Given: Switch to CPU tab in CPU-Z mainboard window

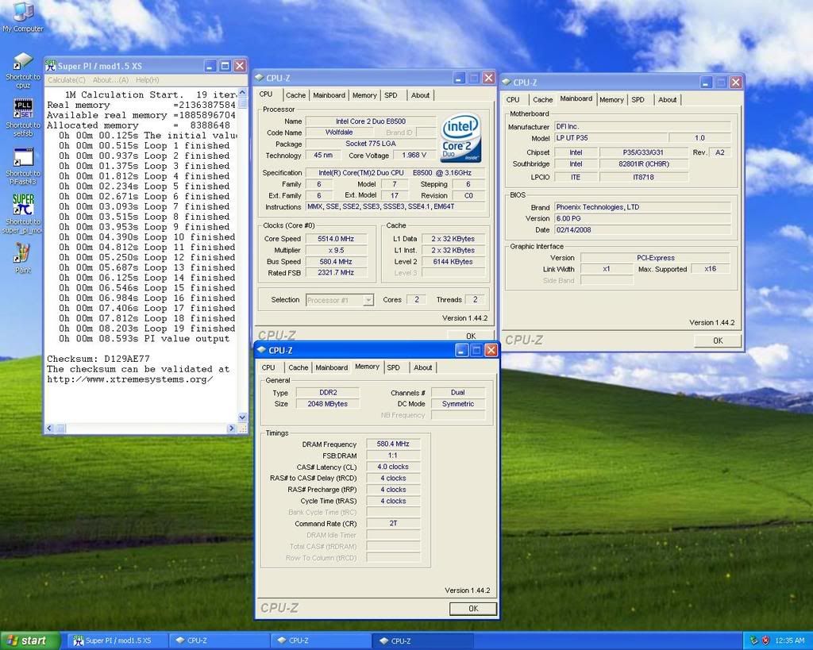Looking at the screenshot, I should tap(513, 99).
